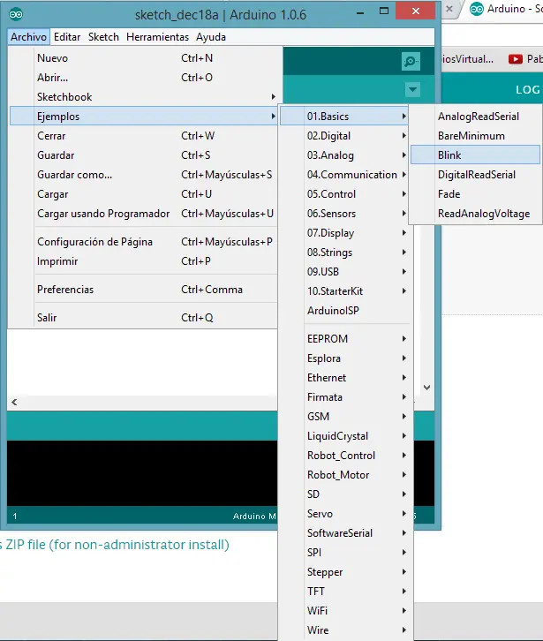Choose Abrir... menu entry
543x641 pixels.
point(144,78)
